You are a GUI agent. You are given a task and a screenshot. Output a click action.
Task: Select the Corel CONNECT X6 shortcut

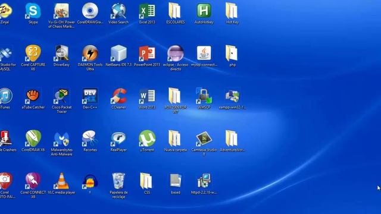33,181
